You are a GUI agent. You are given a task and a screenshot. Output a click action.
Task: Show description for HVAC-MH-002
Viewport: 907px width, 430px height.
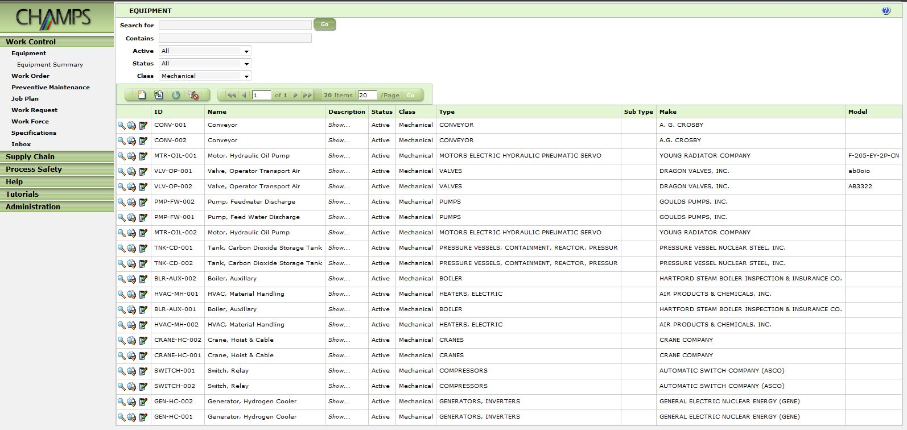pyautogui.click(x=339, y=325)
